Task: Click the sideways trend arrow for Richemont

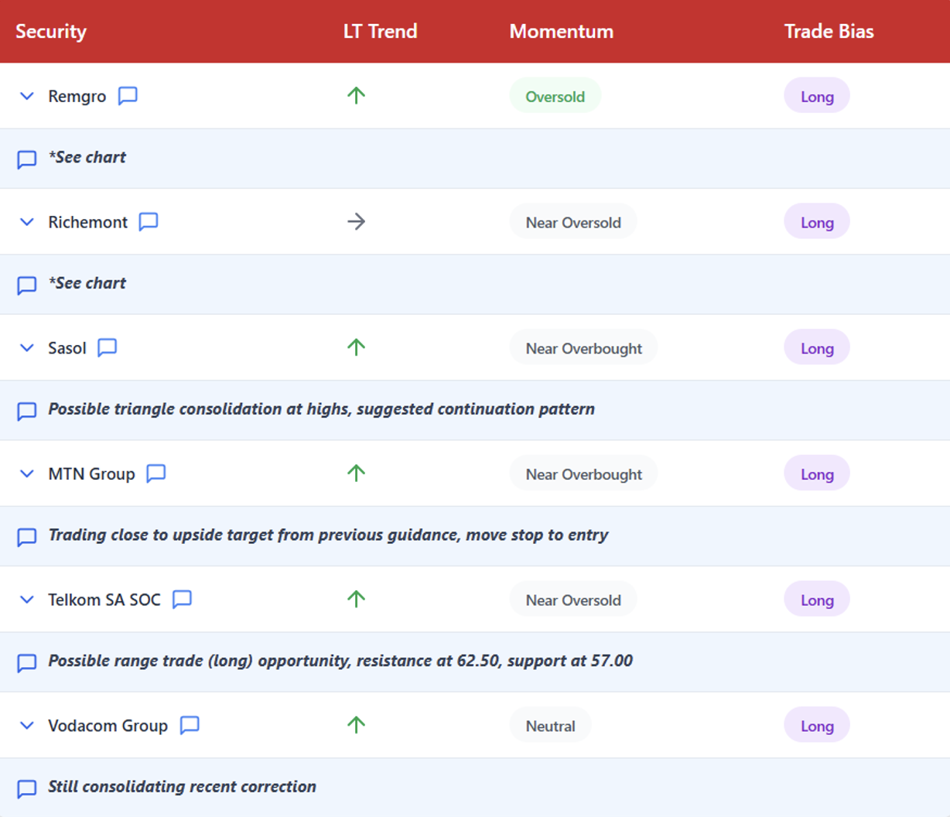Action: [x=356, y=222]
